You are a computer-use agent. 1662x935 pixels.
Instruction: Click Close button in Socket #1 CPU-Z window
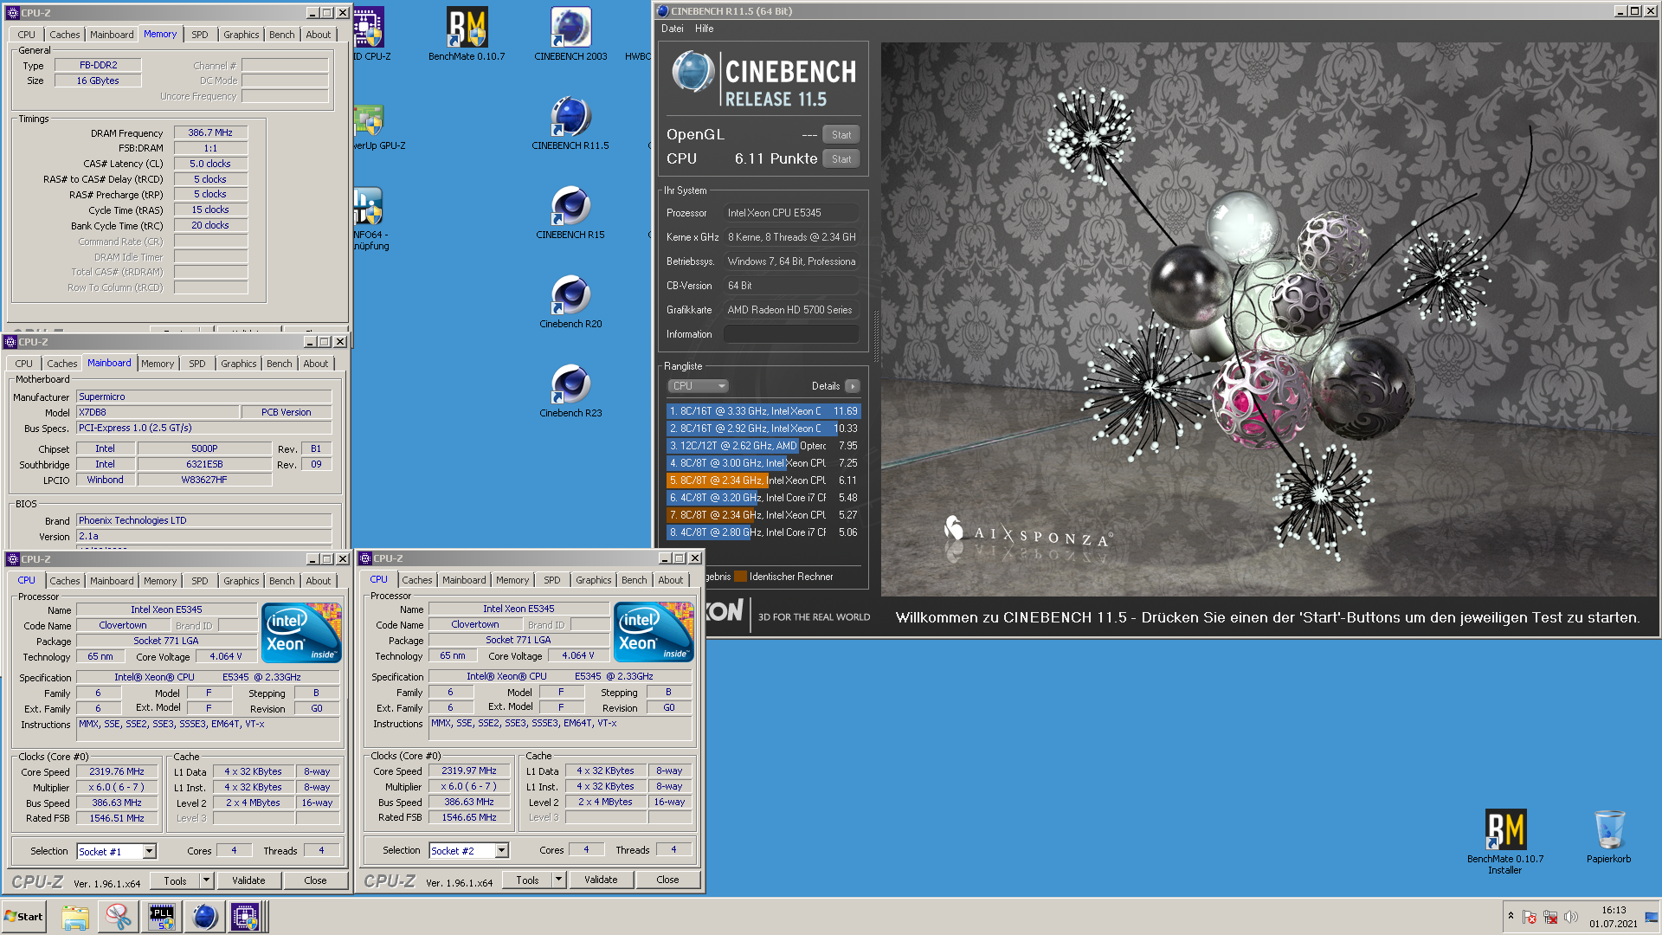[x=315, y=880]
